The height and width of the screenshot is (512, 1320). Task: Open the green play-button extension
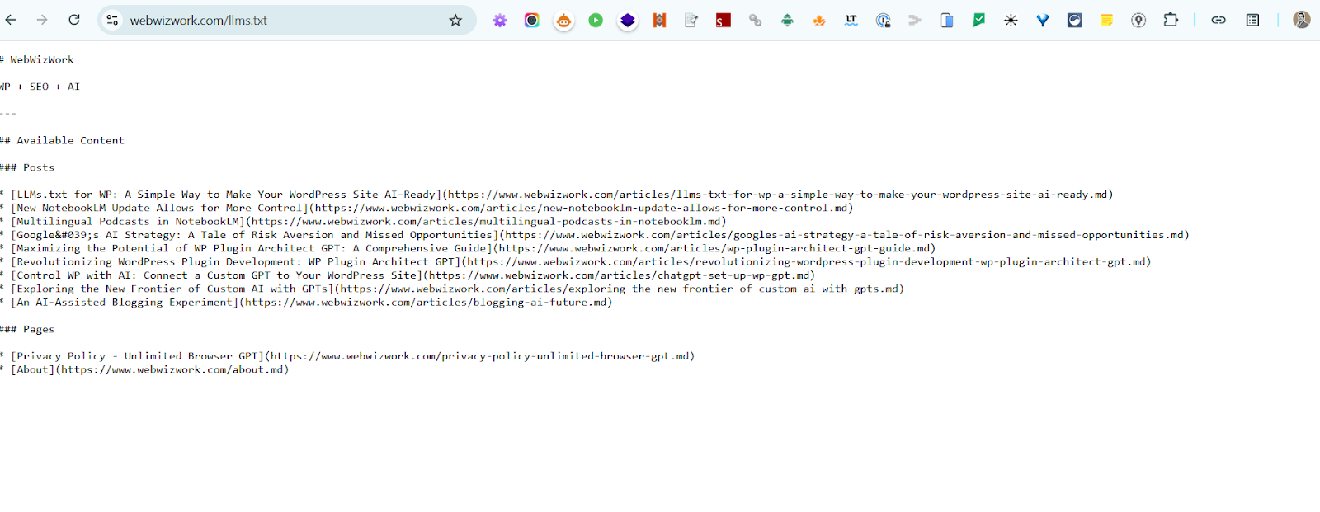coord(596,21)
